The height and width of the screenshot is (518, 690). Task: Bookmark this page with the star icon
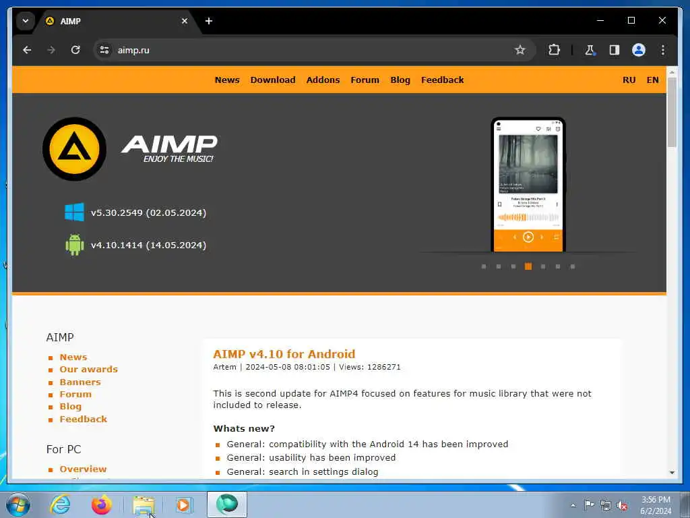[x=520, y=50]
